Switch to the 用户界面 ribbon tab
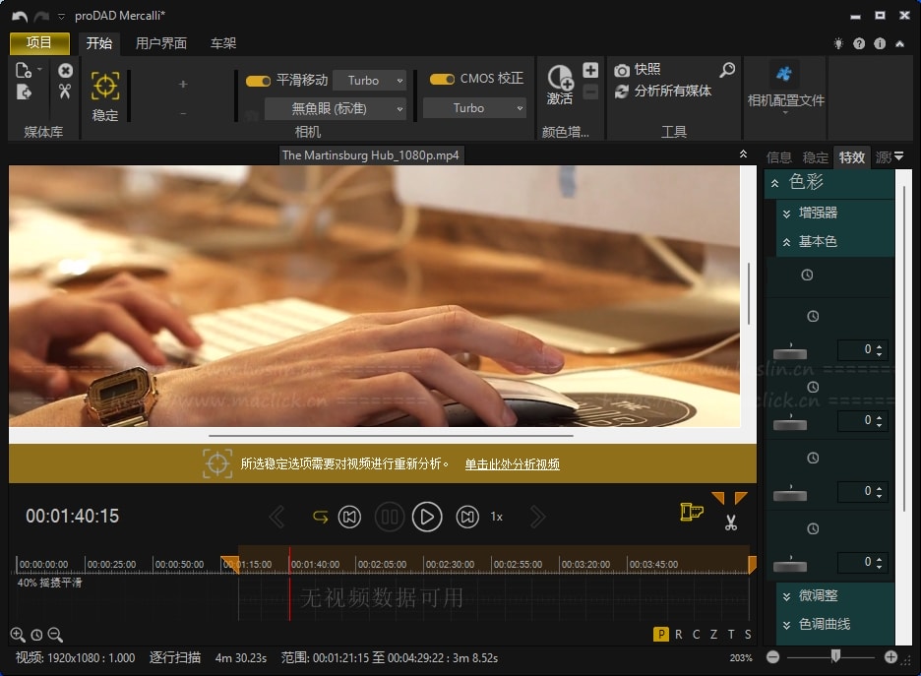Viewport: 921px width, 676px height. 161,43
